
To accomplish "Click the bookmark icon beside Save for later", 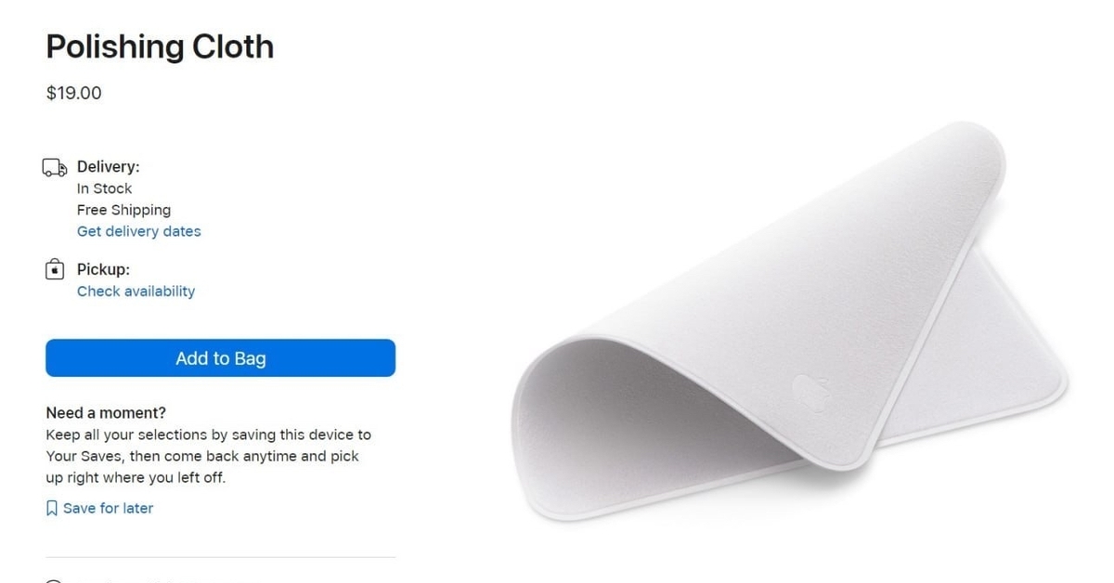I will [52, 509].
